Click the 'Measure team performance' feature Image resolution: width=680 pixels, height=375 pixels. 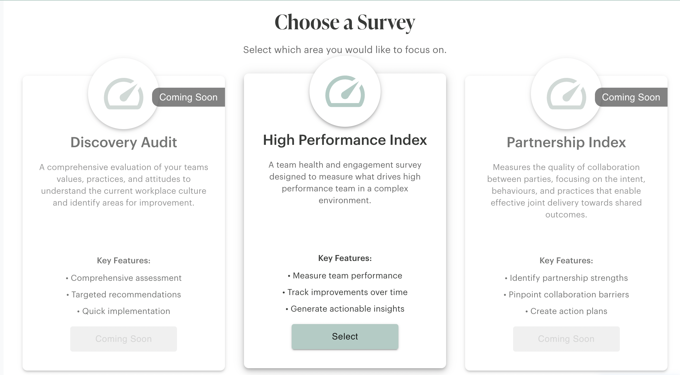point(345,275)
